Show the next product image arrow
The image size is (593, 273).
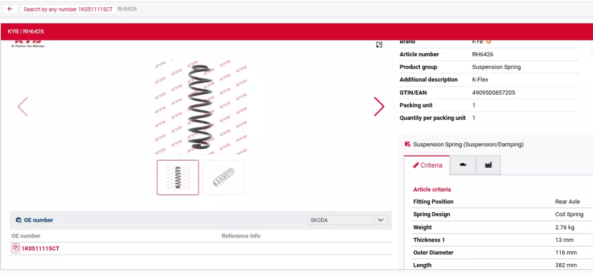point(379,107)
